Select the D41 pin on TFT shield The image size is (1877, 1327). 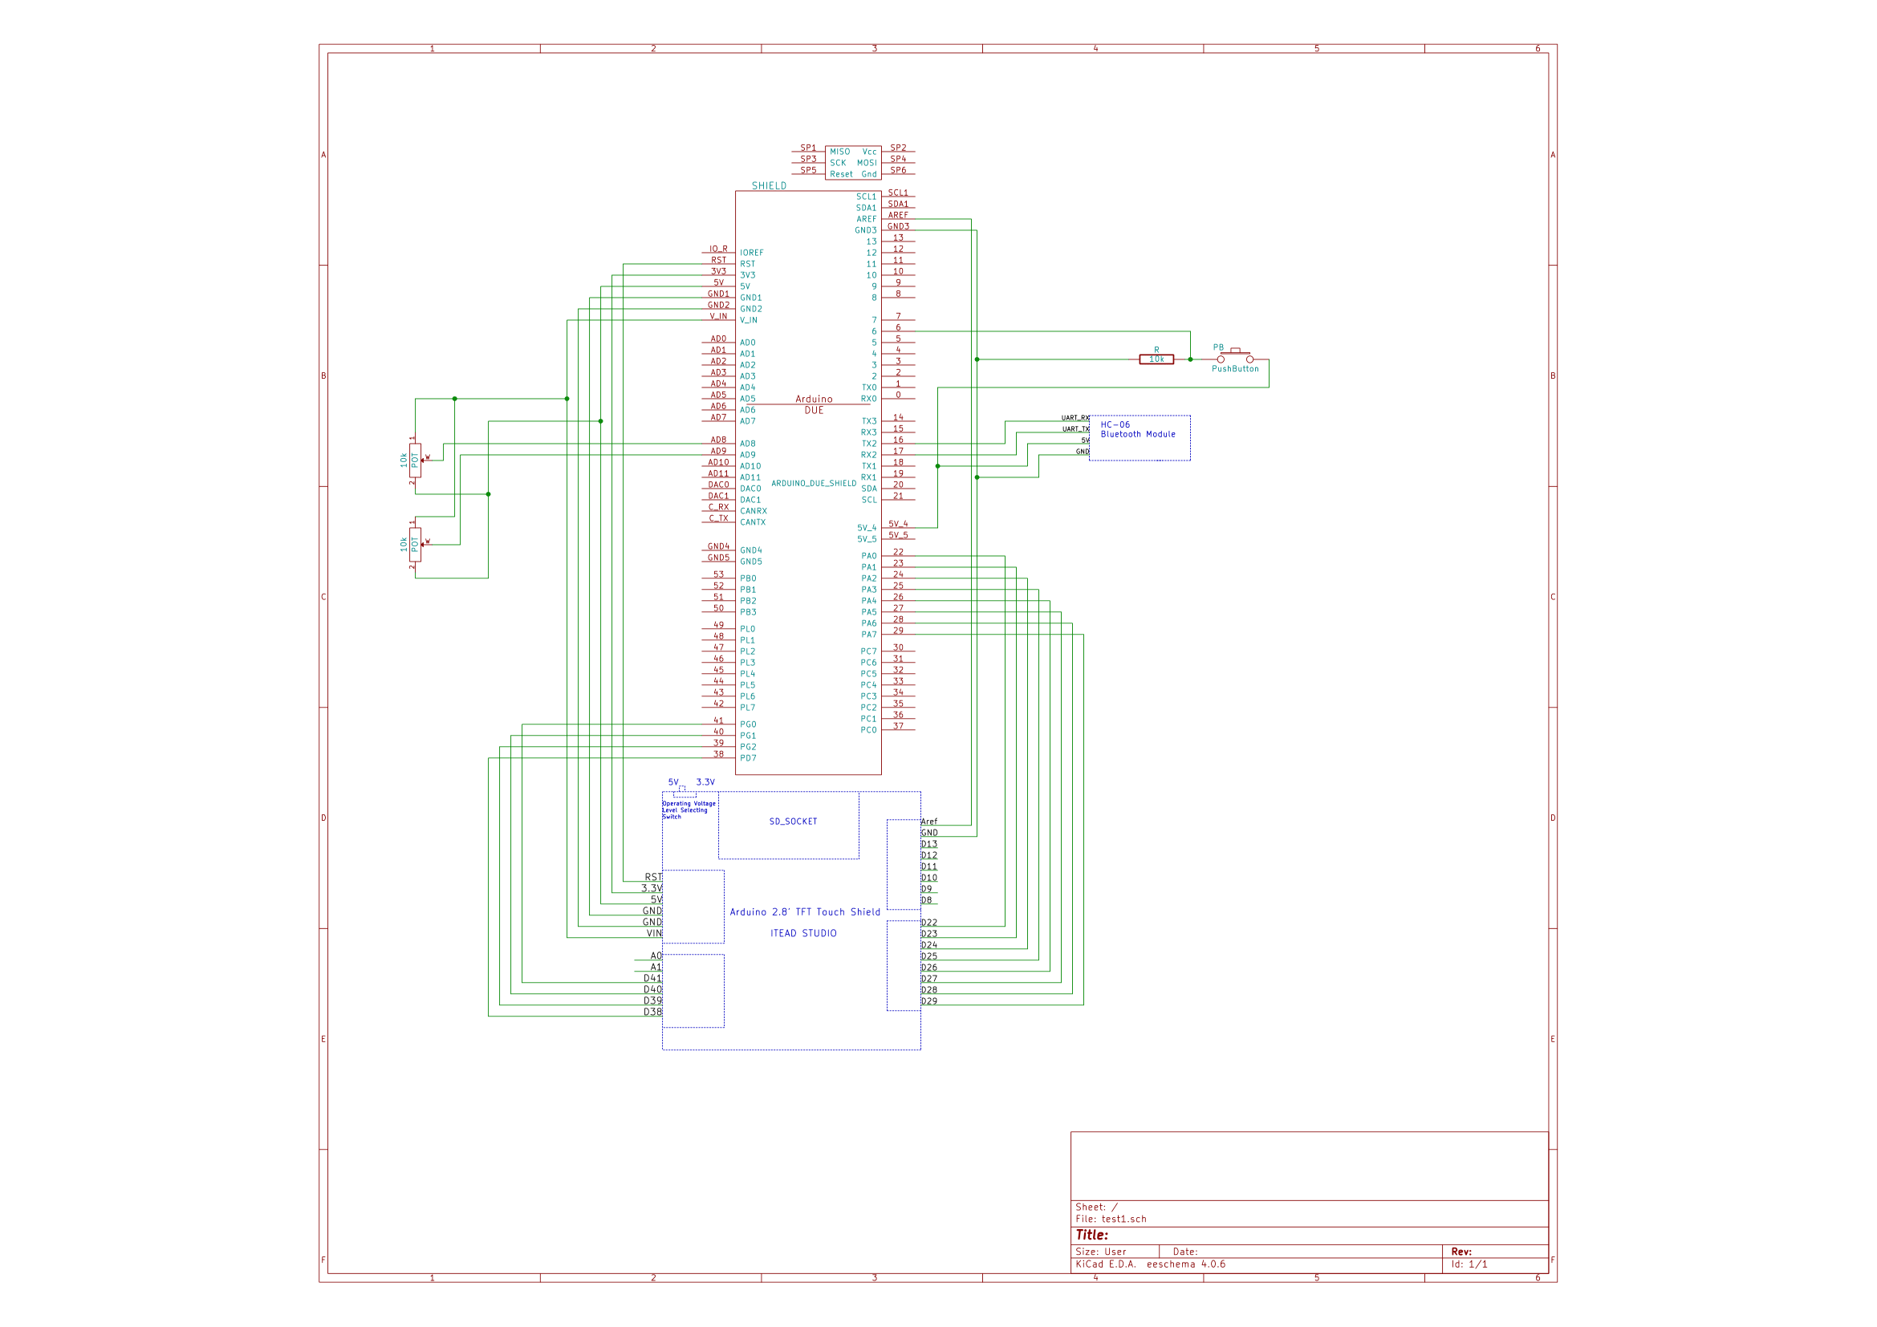[652, 979]
